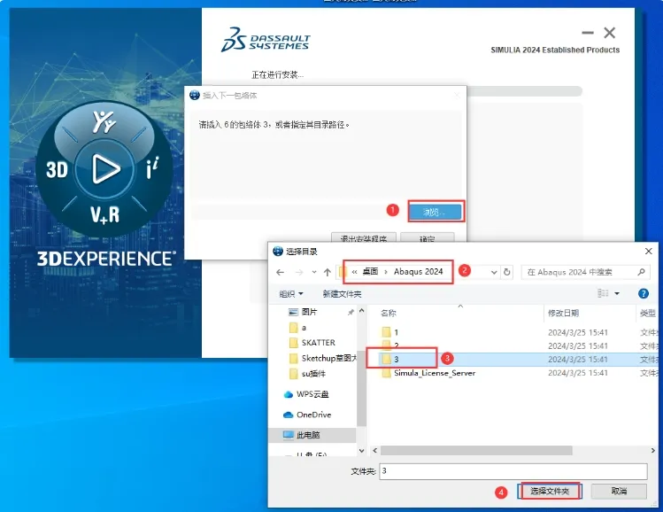The image size is (663, 512).
Task: Click pin icon beside 图片
Action: 351,312
